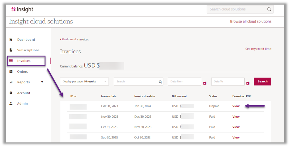290x147 pixels.
Task: Open Account in the sidebar
Action: point(24,93)
